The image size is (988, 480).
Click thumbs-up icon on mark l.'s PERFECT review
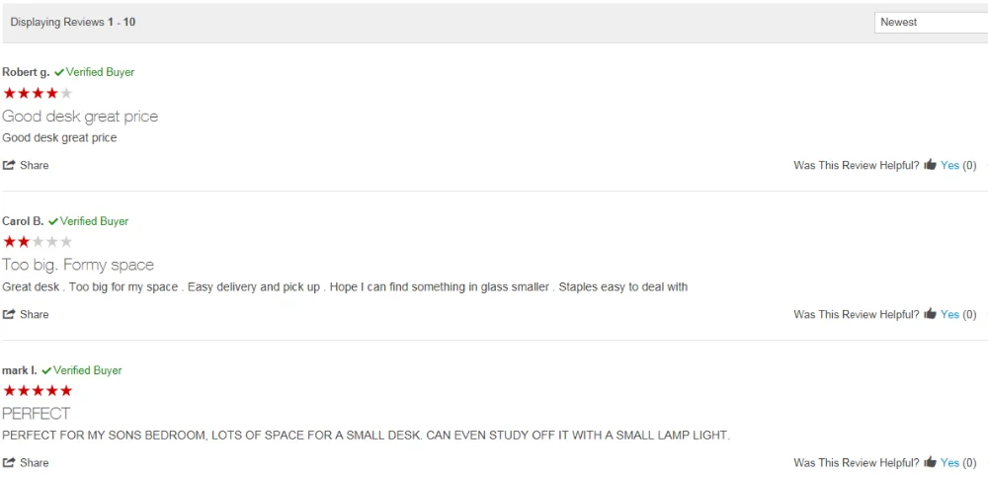click(930, 462)
